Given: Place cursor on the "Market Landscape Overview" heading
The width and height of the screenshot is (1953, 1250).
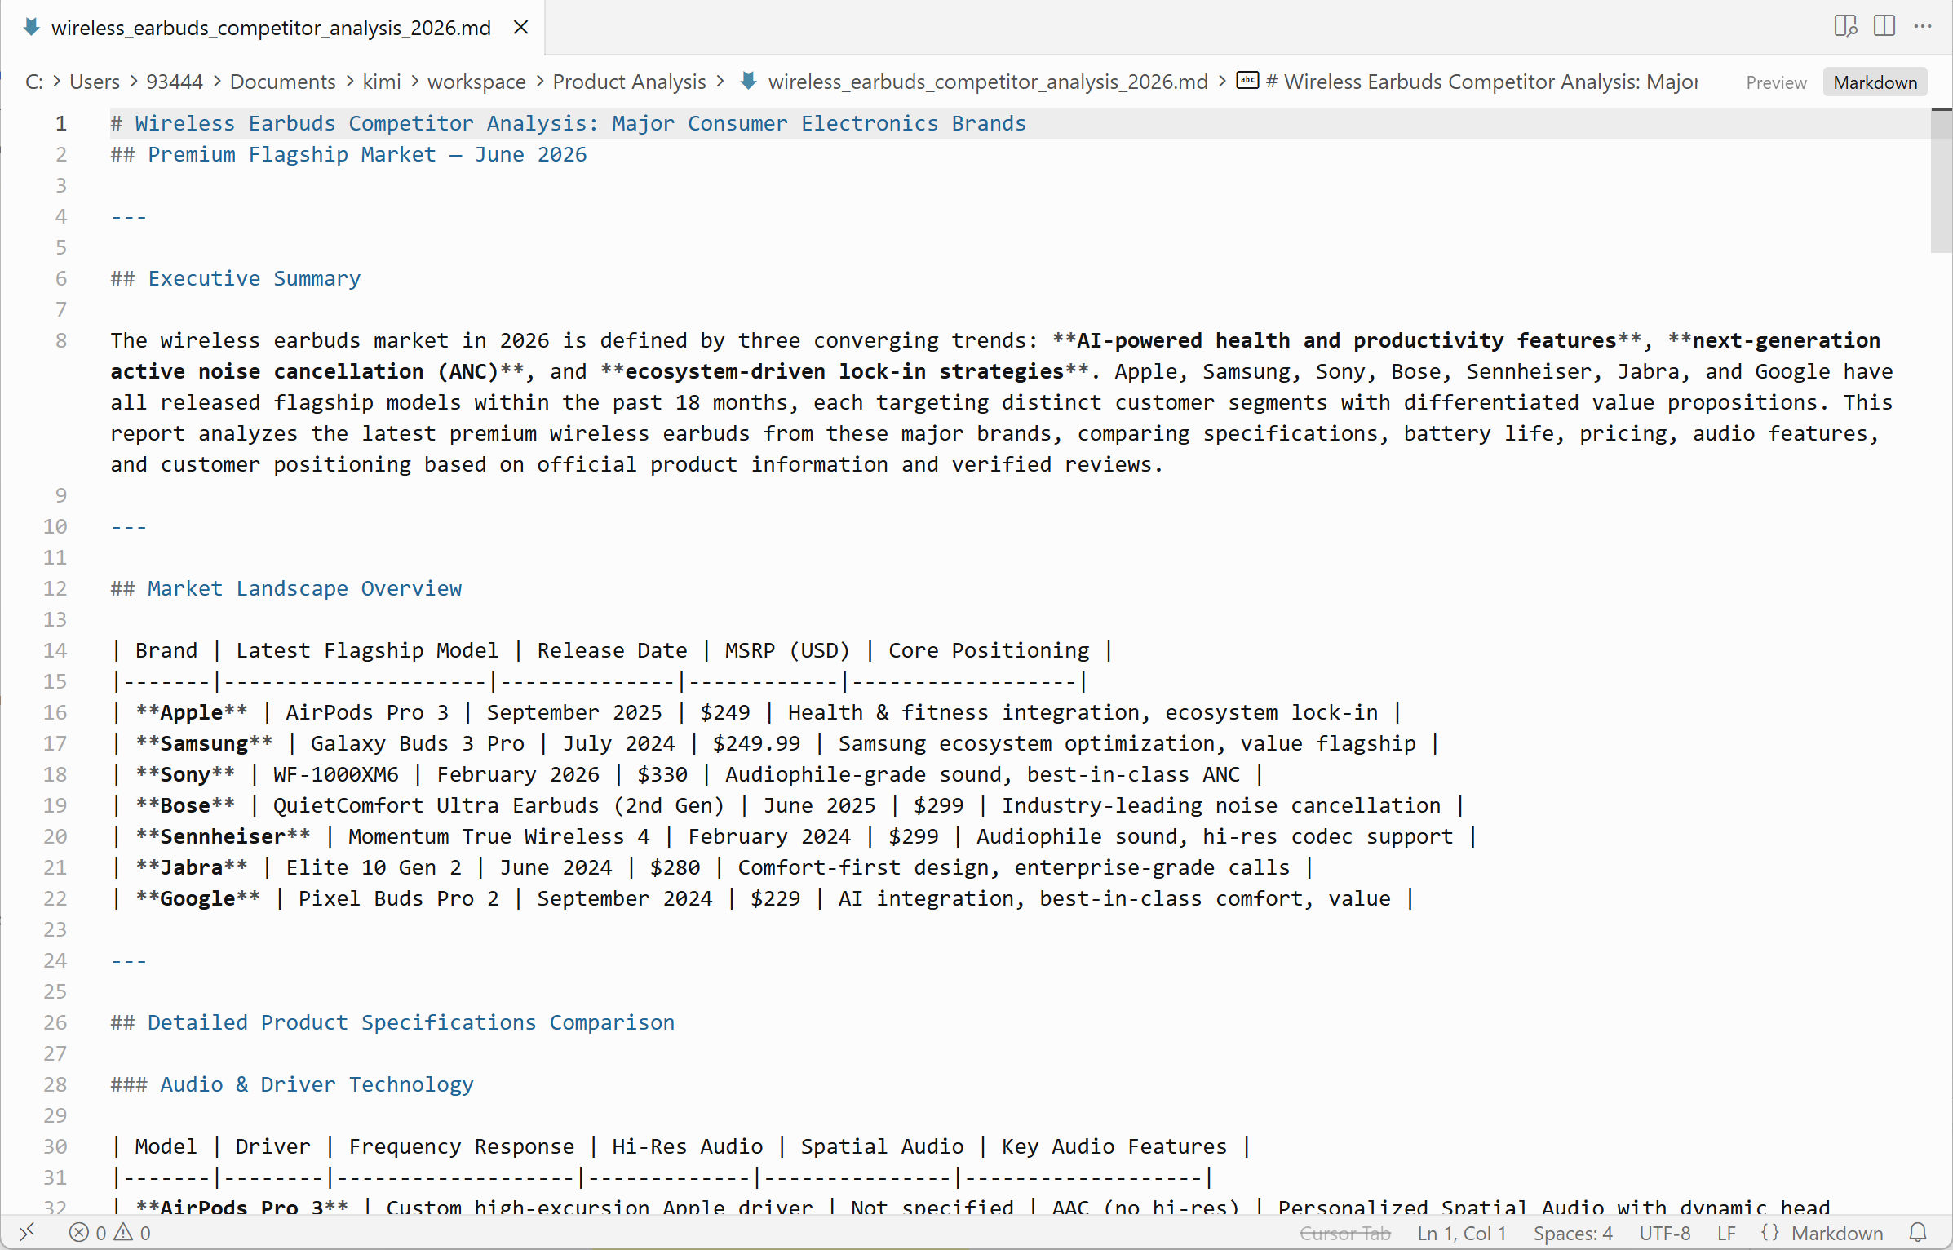Looking at the screenshot, I should click(x=304, y=588).
